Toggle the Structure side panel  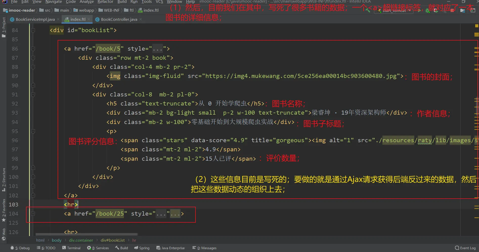[4, 179]
